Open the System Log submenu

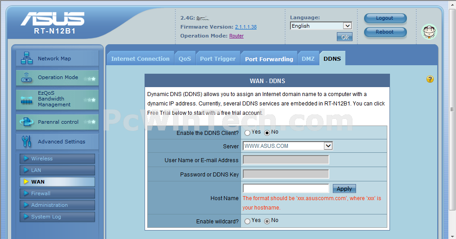57,217
